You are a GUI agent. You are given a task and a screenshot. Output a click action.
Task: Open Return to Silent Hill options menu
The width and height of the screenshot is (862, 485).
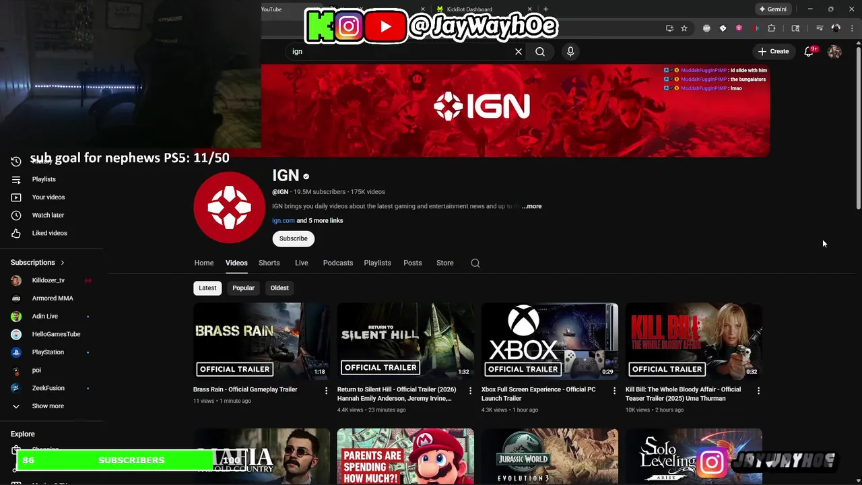(471, 391)
